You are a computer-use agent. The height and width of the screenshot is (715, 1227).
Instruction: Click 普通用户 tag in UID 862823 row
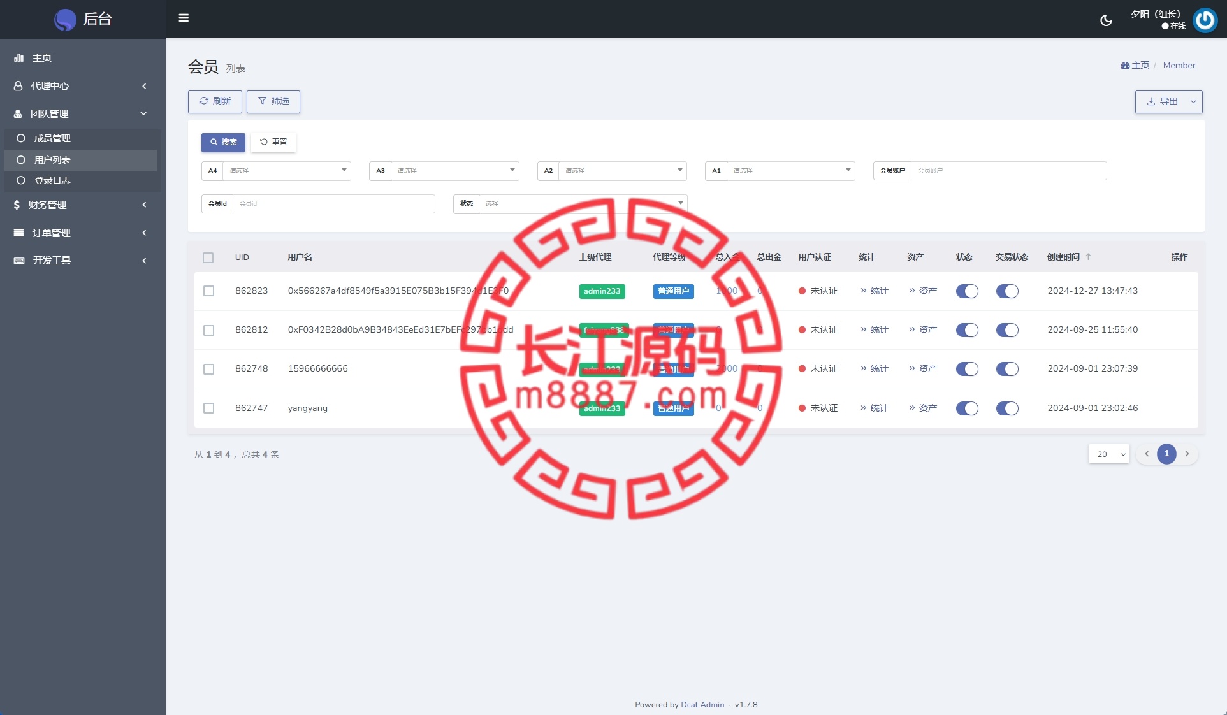point(673,291)
